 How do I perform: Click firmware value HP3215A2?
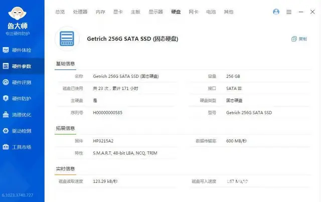pyautogui.click(x=103, y=141)
